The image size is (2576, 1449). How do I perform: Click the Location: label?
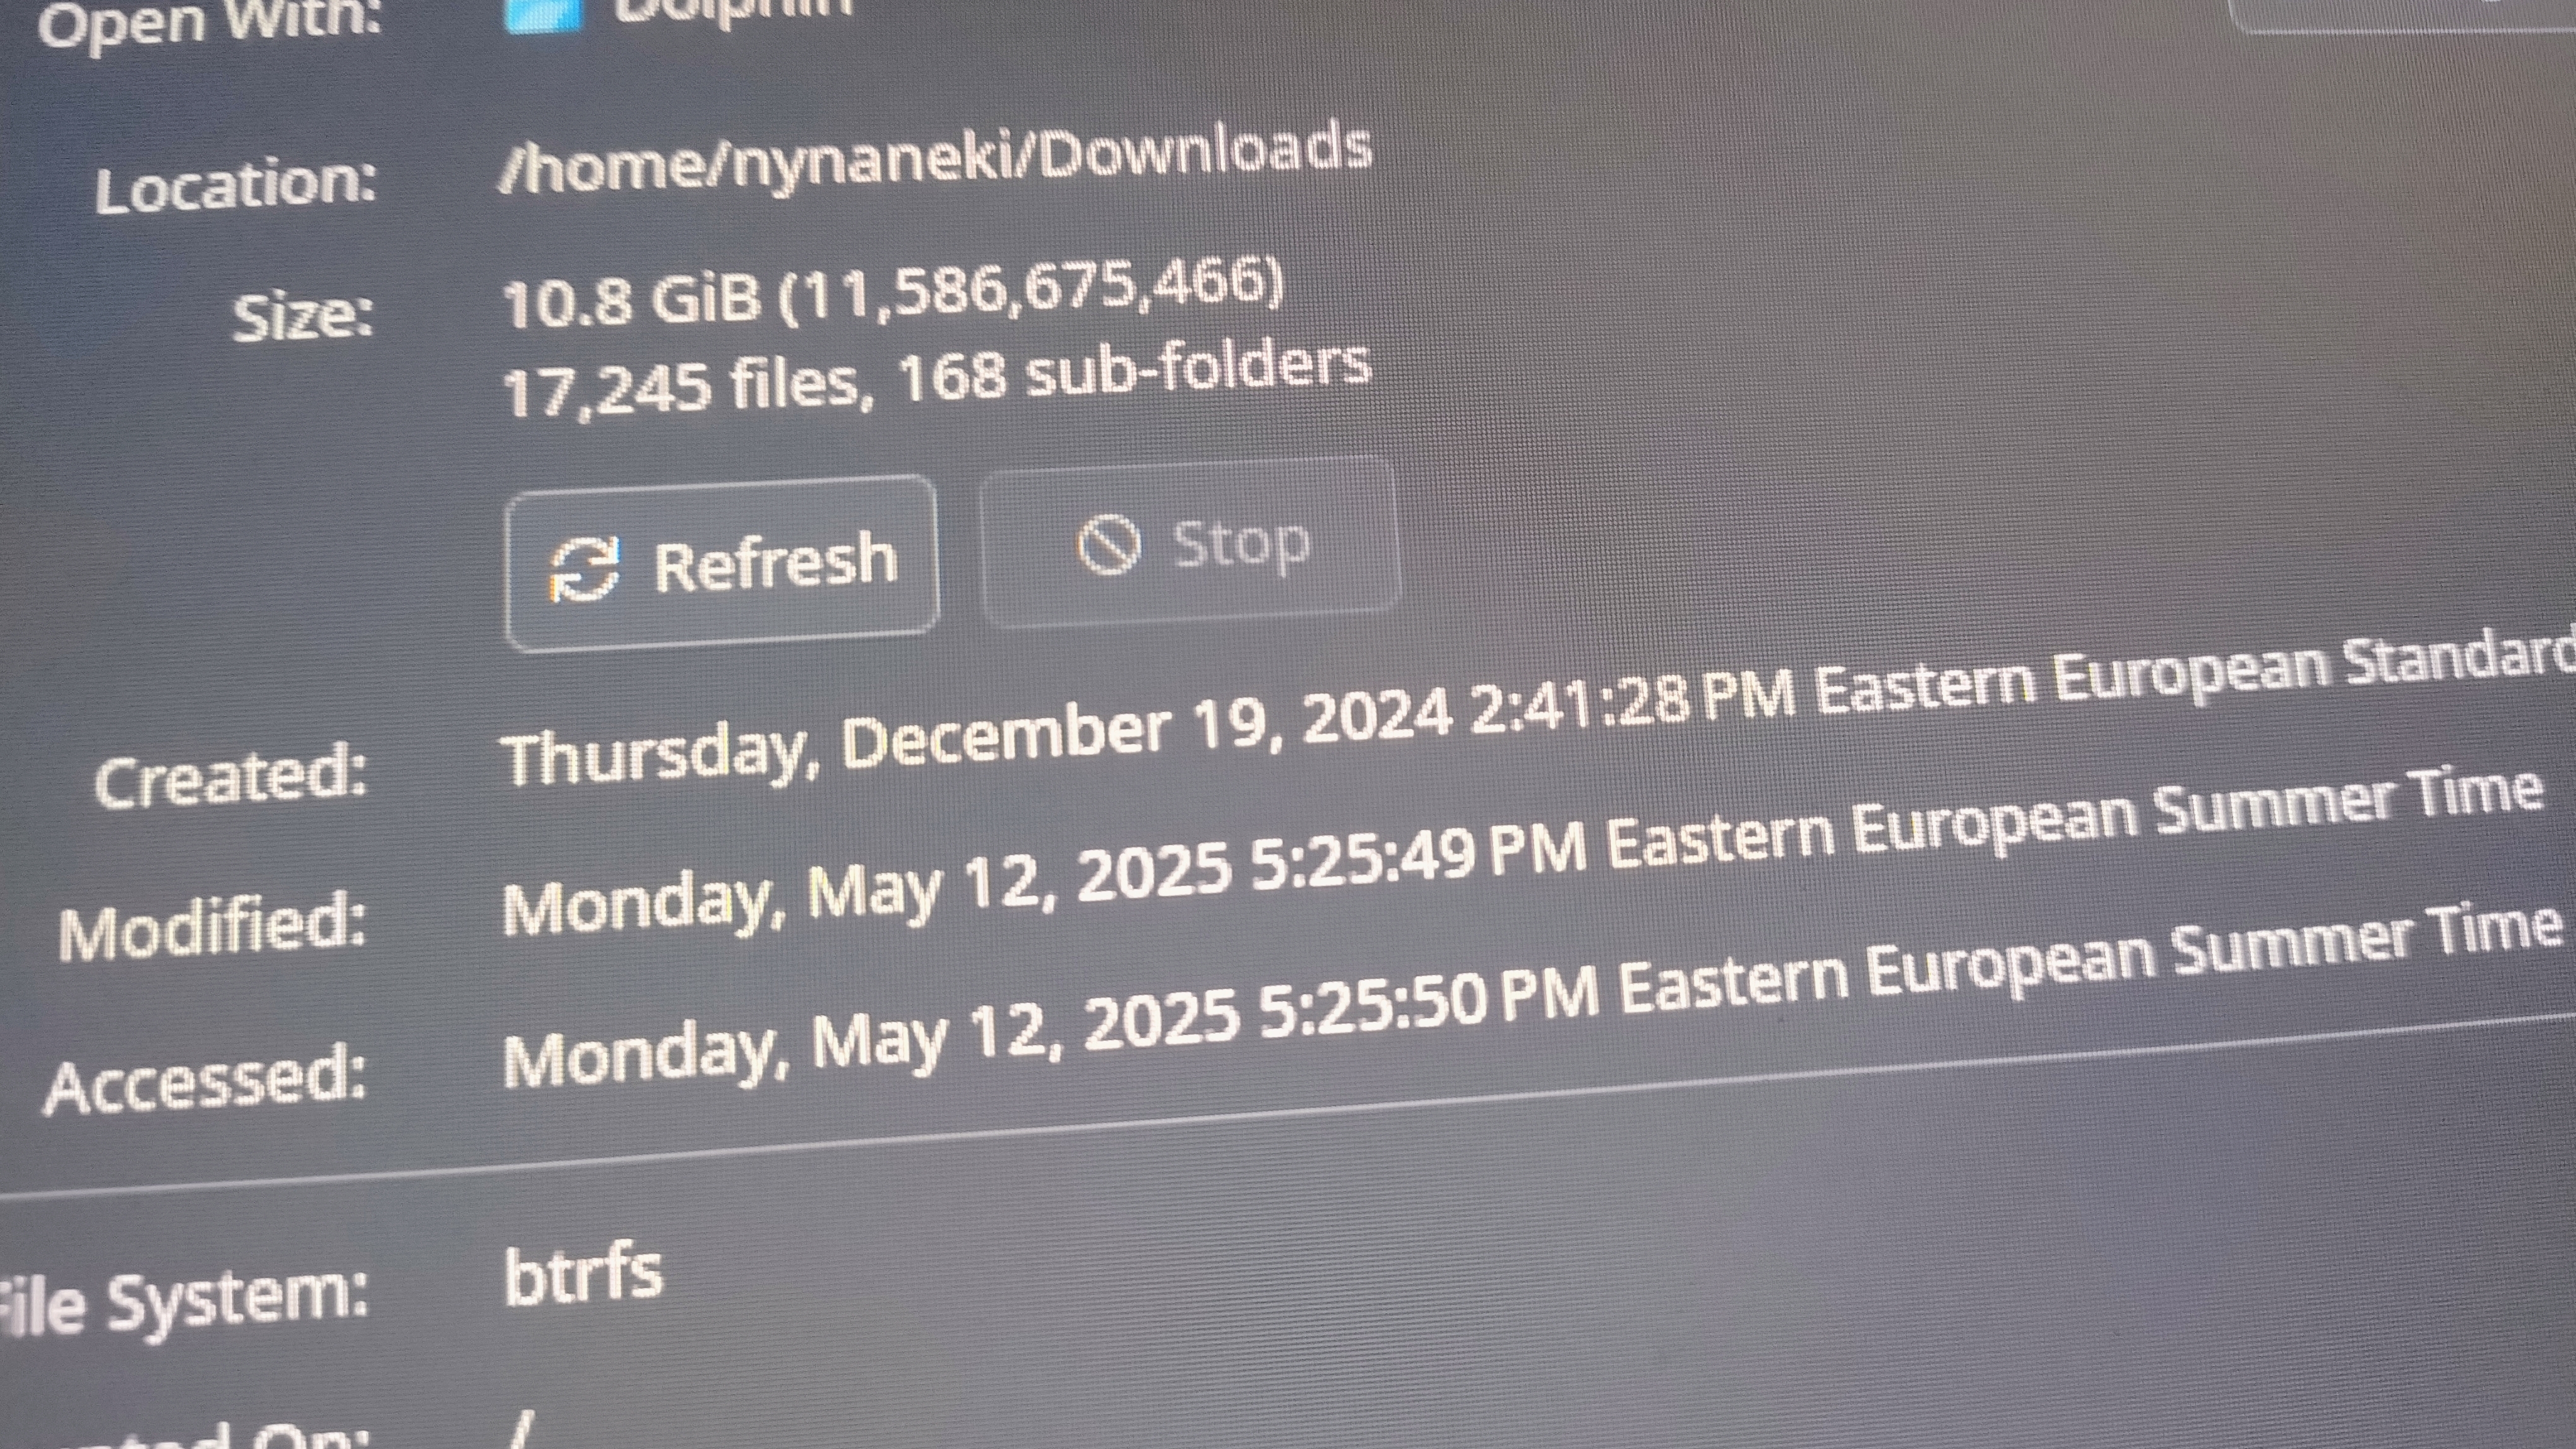coord(236,187)
